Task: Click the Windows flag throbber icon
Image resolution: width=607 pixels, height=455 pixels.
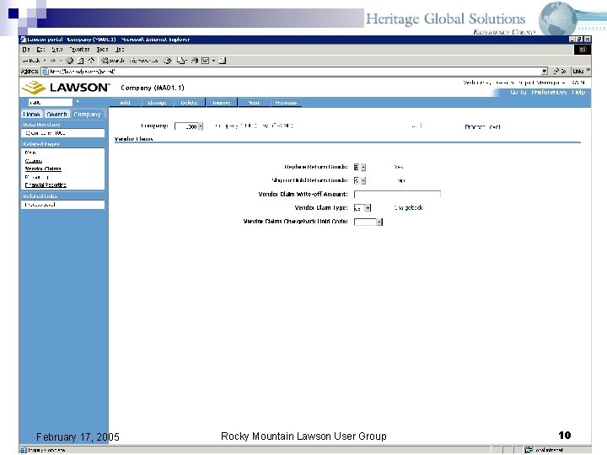Action: [583, 50]
